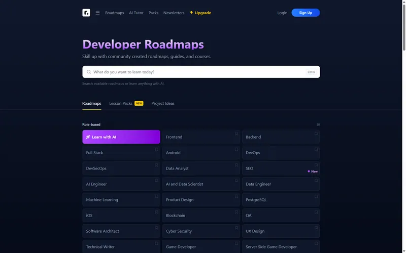Bookmark the Blockchain roadmap
The height and width of the screenshot is (253, 406).
[x=236, y=212]
